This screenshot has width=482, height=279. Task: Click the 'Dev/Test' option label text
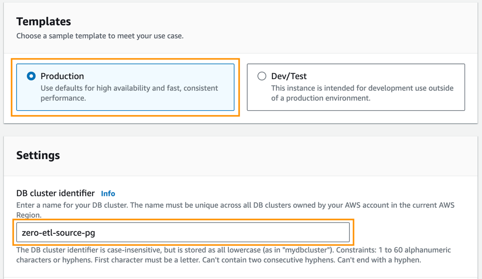tap(289, 76)
